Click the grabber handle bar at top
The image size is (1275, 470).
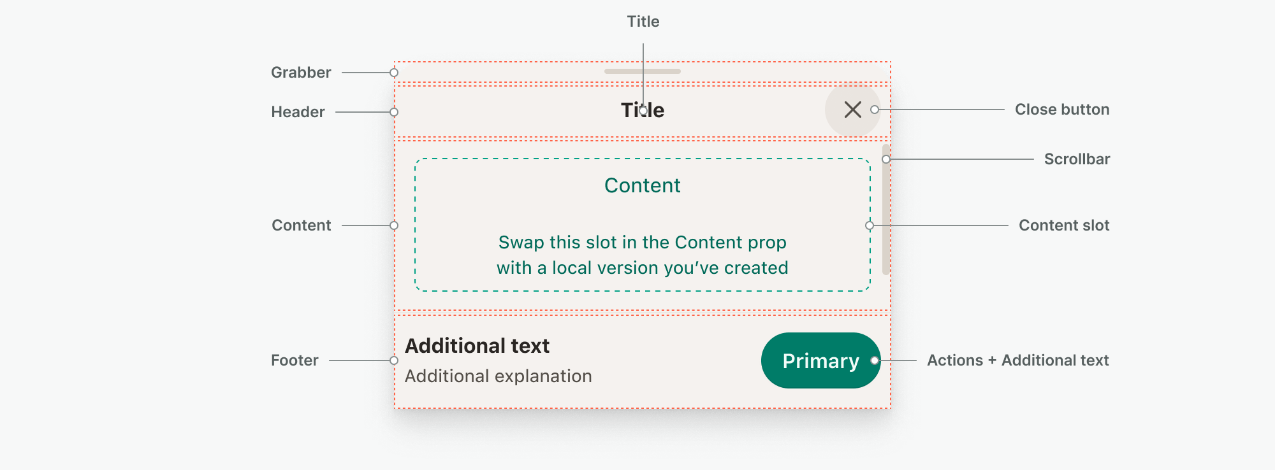point(642,71)
